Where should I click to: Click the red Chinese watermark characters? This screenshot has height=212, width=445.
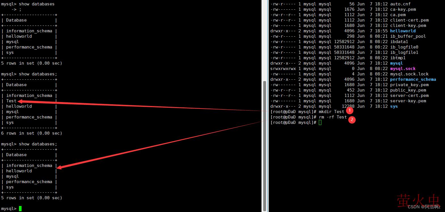click(x=418, y=201)
